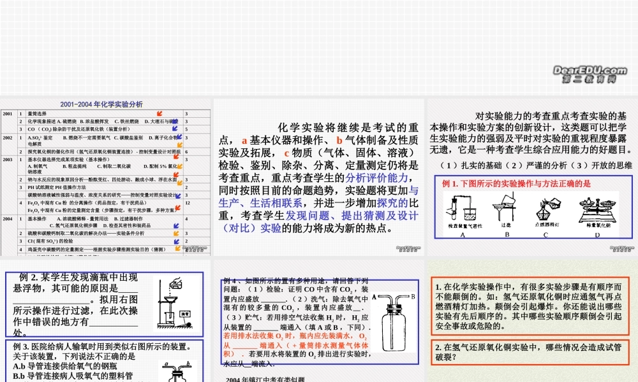The height and width of the screenshot is (382, 638).
Task: Select the paragraph starting 对实验能力的考查重点
Action: [531, 133]
